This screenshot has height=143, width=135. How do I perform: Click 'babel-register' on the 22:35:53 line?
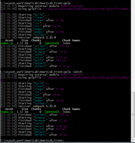tap(72, 75)
